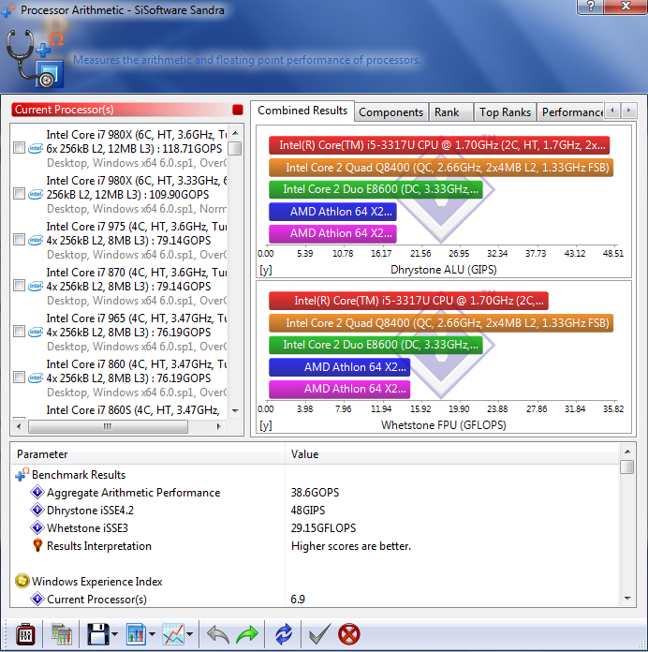Switch to the Performance tab
Screen dimensions: 648x652
coord(572,112)
